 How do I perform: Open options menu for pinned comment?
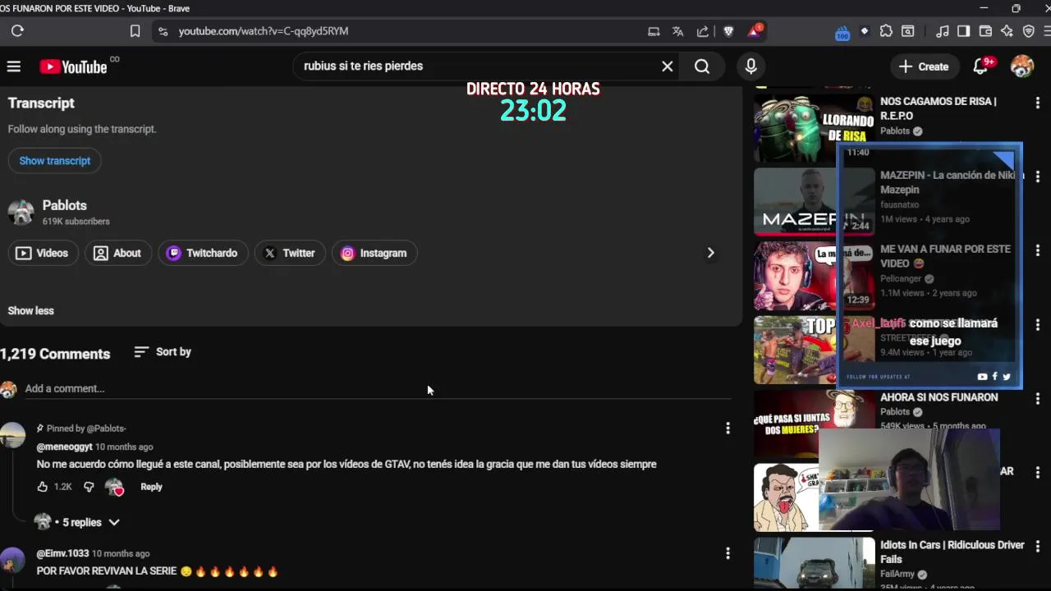pos(727,428)
